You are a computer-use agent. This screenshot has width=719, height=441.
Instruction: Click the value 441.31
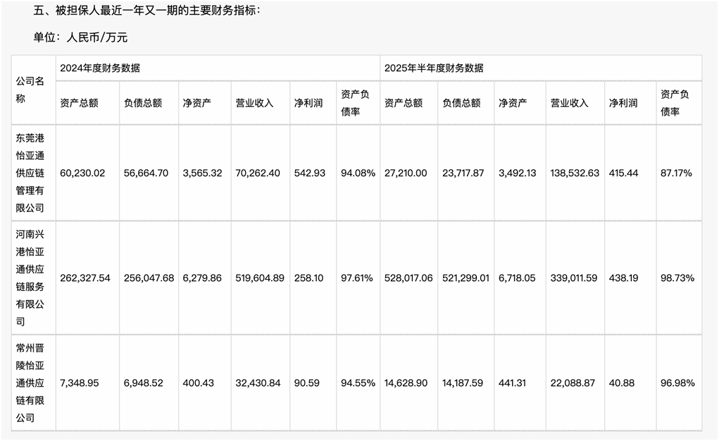pos(512,383)
